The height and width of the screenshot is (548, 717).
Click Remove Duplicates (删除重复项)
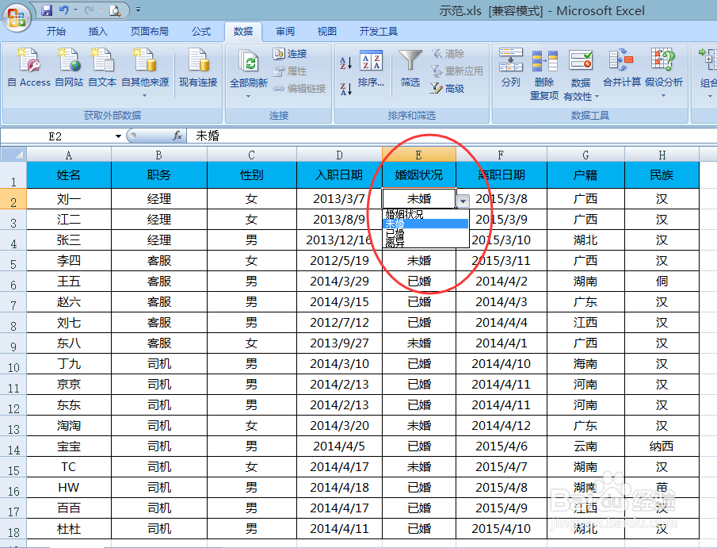(544, 75)
